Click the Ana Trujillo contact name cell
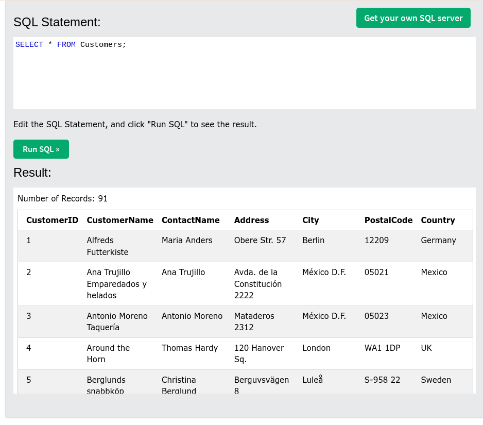Viewport: 483px width, 425px height. tap(194, 284)
